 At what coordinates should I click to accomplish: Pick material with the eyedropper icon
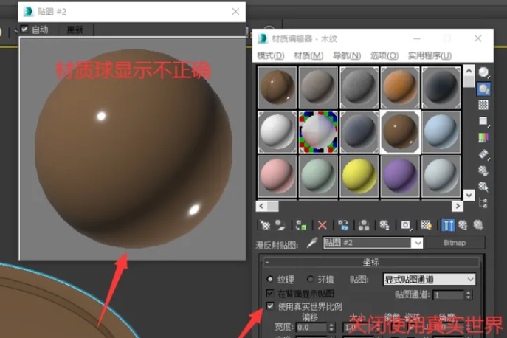(311, 243)
